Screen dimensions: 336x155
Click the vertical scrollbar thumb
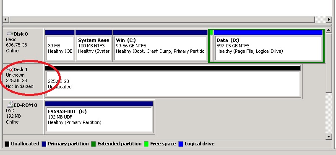click(329, 63)
